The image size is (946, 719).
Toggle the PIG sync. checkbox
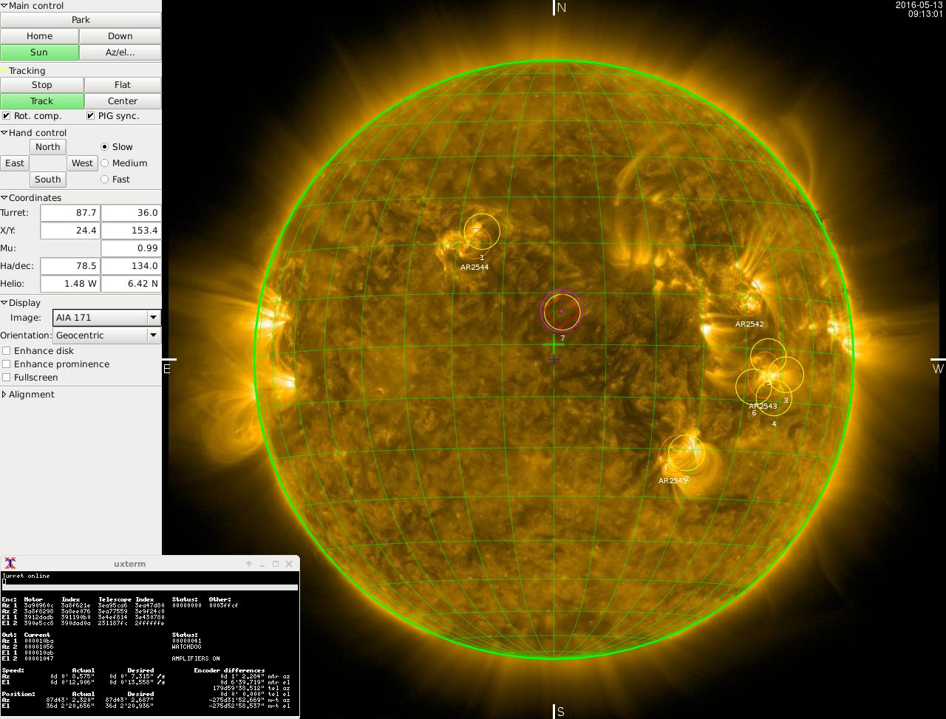pyautogui.click(x=91, y=116)
